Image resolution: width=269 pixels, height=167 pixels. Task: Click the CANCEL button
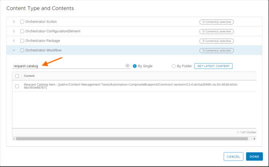click(x=233, y=157)
